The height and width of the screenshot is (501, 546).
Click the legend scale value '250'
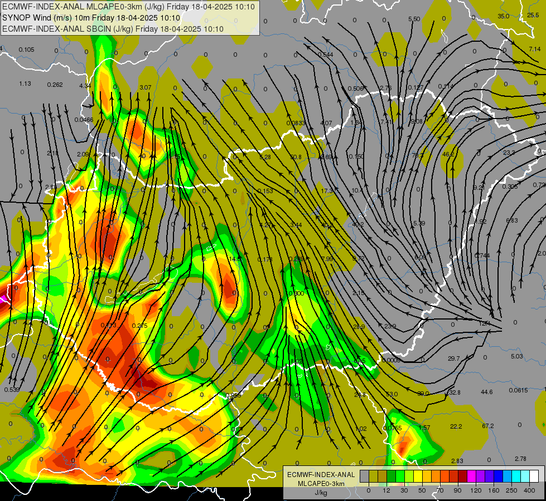[x=511, y=490]
